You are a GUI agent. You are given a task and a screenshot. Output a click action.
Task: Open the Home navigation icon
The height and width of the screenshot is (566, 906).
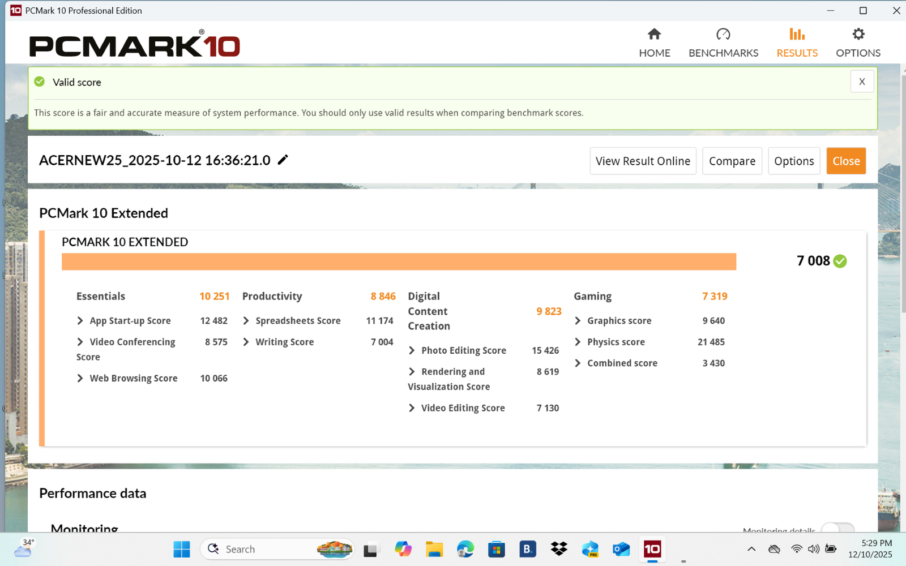tap(654, 35)
